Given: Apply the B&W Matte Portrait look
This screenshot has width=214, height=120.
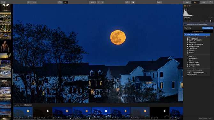Looking at the screenshot, I should (x=42, y=113).
